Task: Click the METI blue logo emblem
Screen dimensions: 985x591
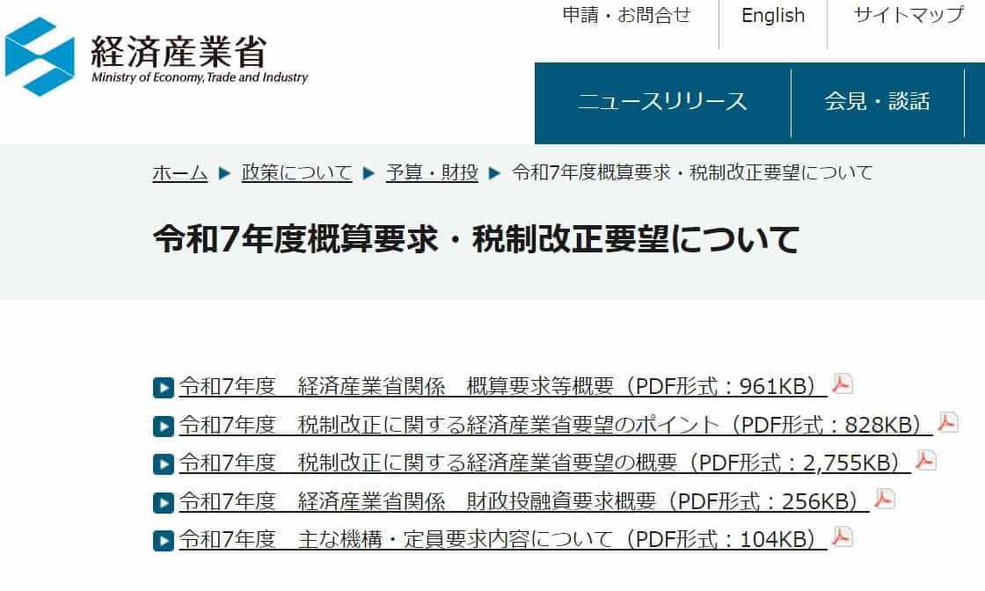Action: pyautogui.click(x=40, y=56)
